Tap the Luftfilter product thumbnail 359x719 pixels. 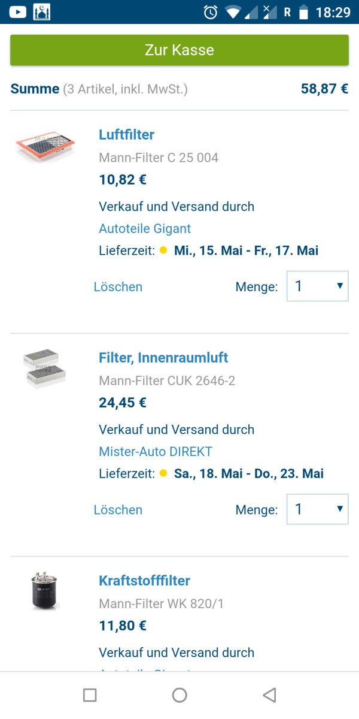pyautogui.click(x=45, y=148)
